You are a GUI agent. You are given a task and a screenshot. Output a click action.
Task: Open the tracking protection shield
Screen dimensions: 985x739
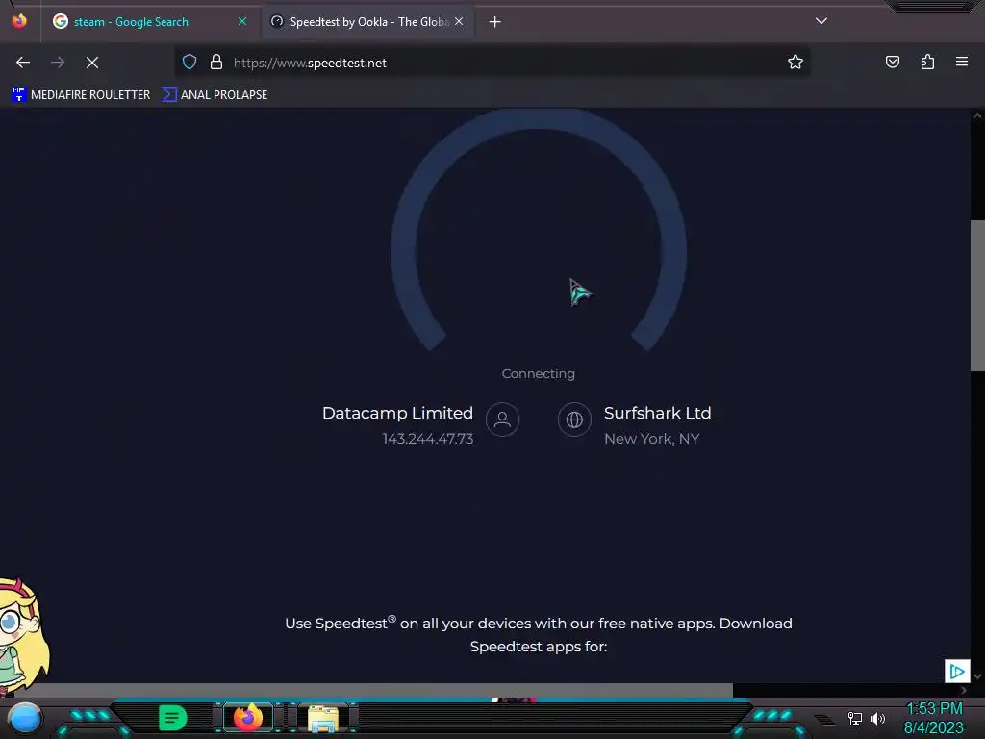point(189,63)
